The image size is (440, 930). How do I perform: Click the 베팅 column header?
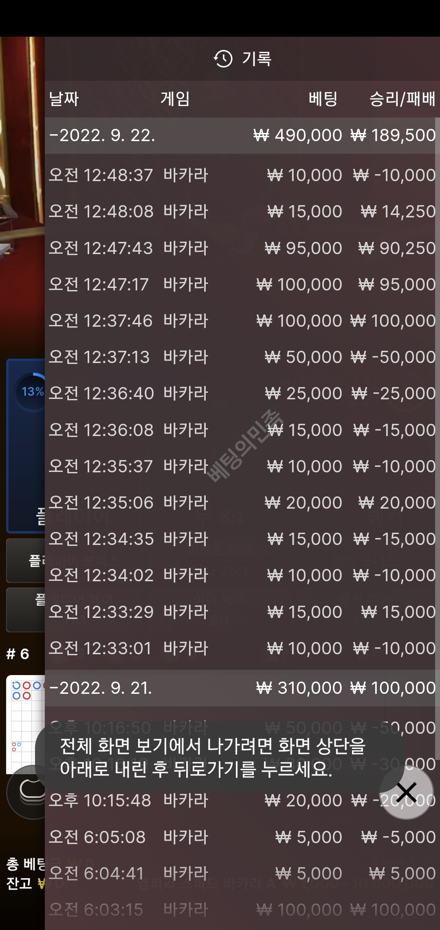pos(323,99)
